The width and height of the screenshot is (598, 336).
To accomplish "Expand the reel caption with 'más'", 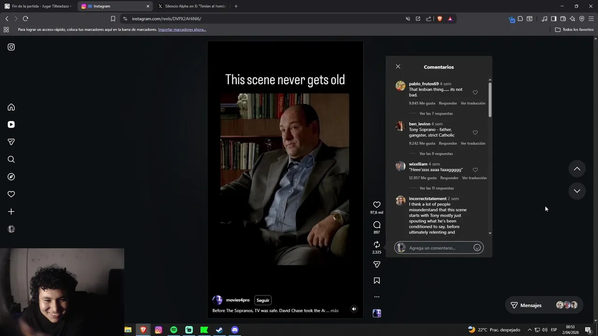I will point(335,310).
